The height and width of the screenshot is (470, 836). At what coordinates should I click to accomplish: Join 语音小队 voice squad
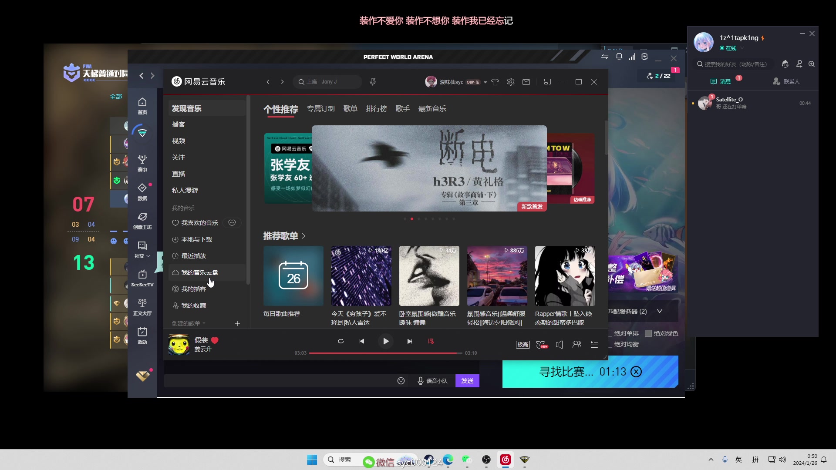(x=432, y=381)
